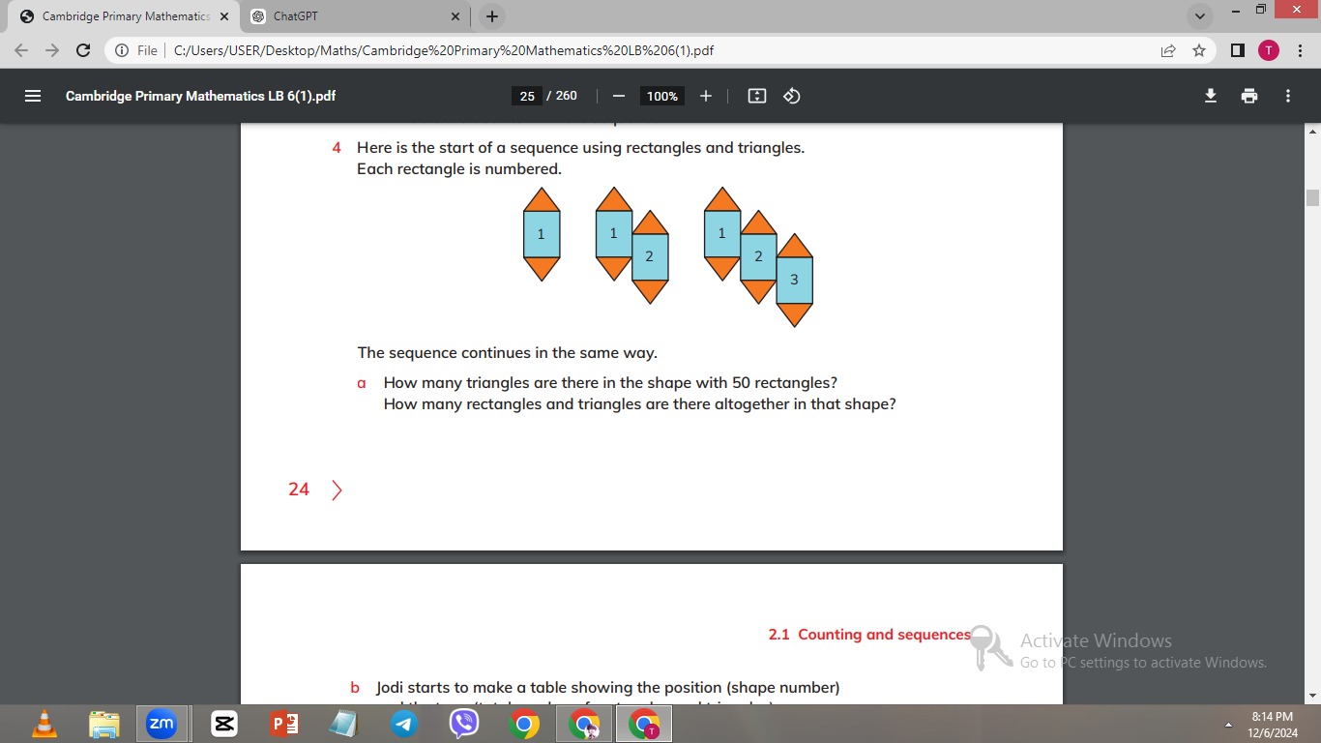Reload the current page

tap(83, 50)
